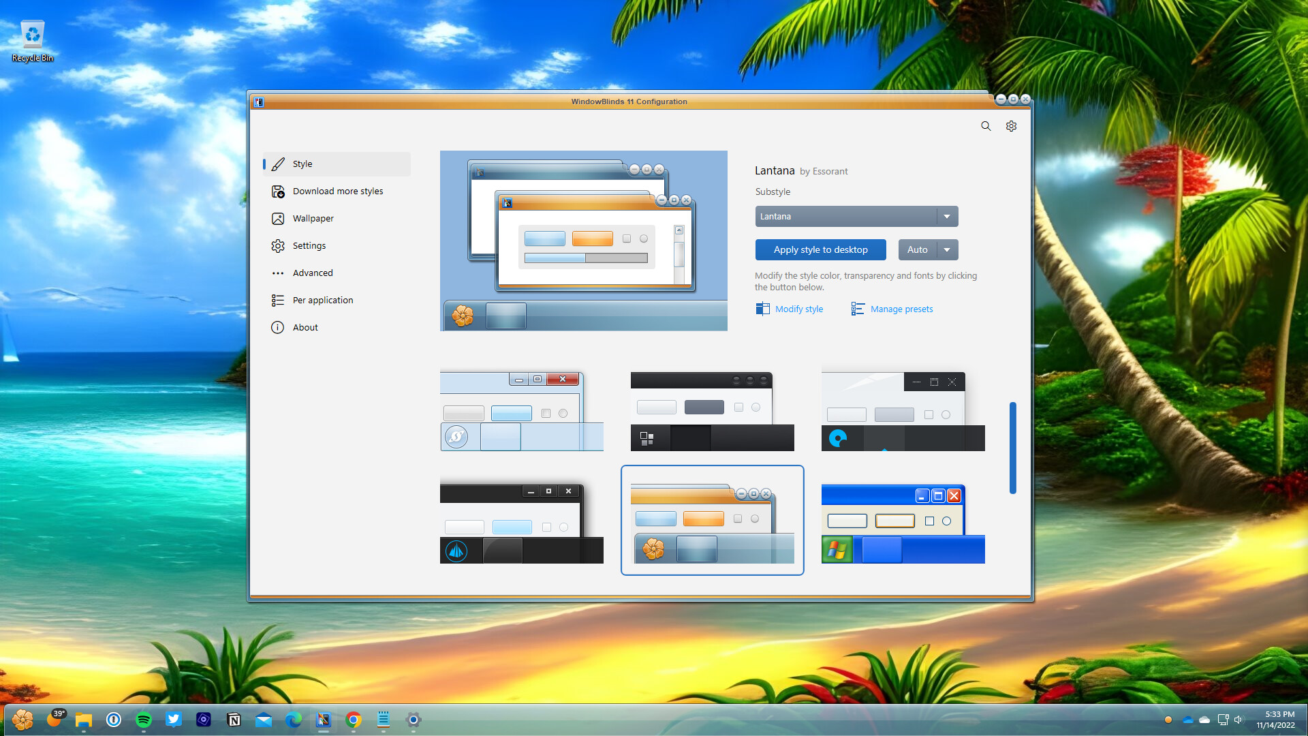Click the vertical scrollbar in style list
The width and height of the screenshot is (1308, 736).
[1013, 446]
